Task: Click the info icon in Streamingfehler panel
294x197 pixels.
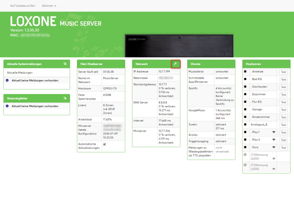Action: [x=7, y=106]
